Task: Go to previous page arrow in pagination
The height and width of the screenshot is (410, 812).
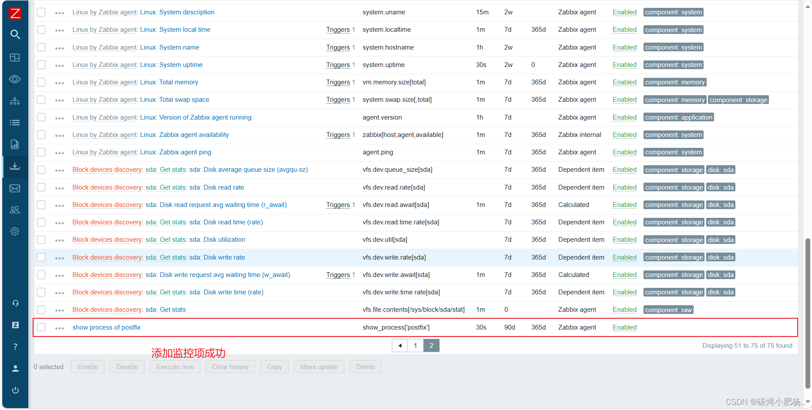Action: pyautogui.click(x=400, y=346)
